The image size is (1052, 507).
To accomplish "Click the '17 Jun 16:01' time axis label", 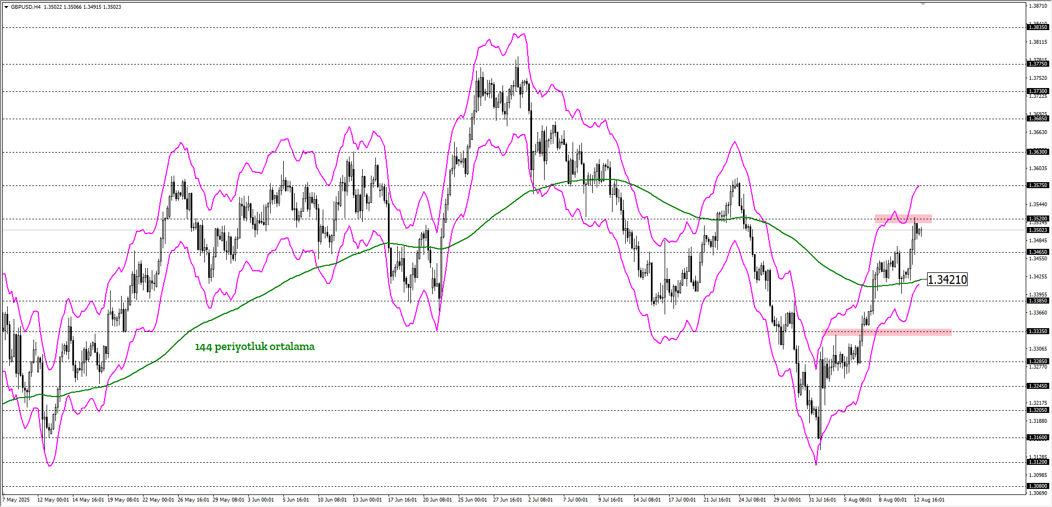I will click(x=403, y=500).
